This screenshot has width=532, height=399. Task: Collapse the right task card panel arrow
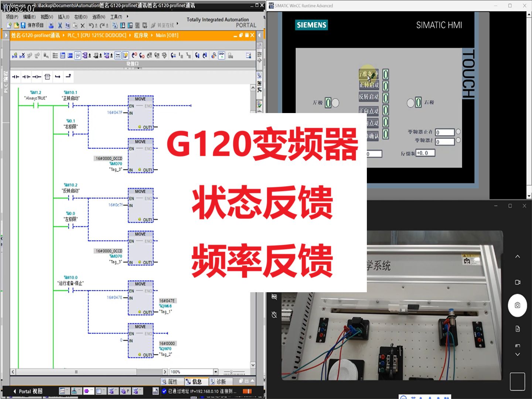259,35
